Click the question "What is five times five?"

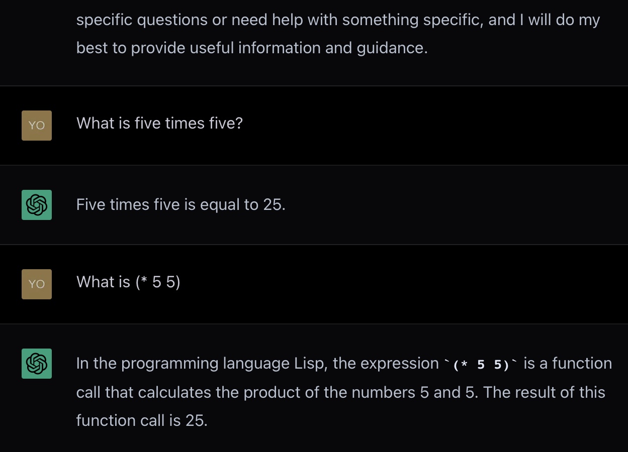click(x=159, y=123)
